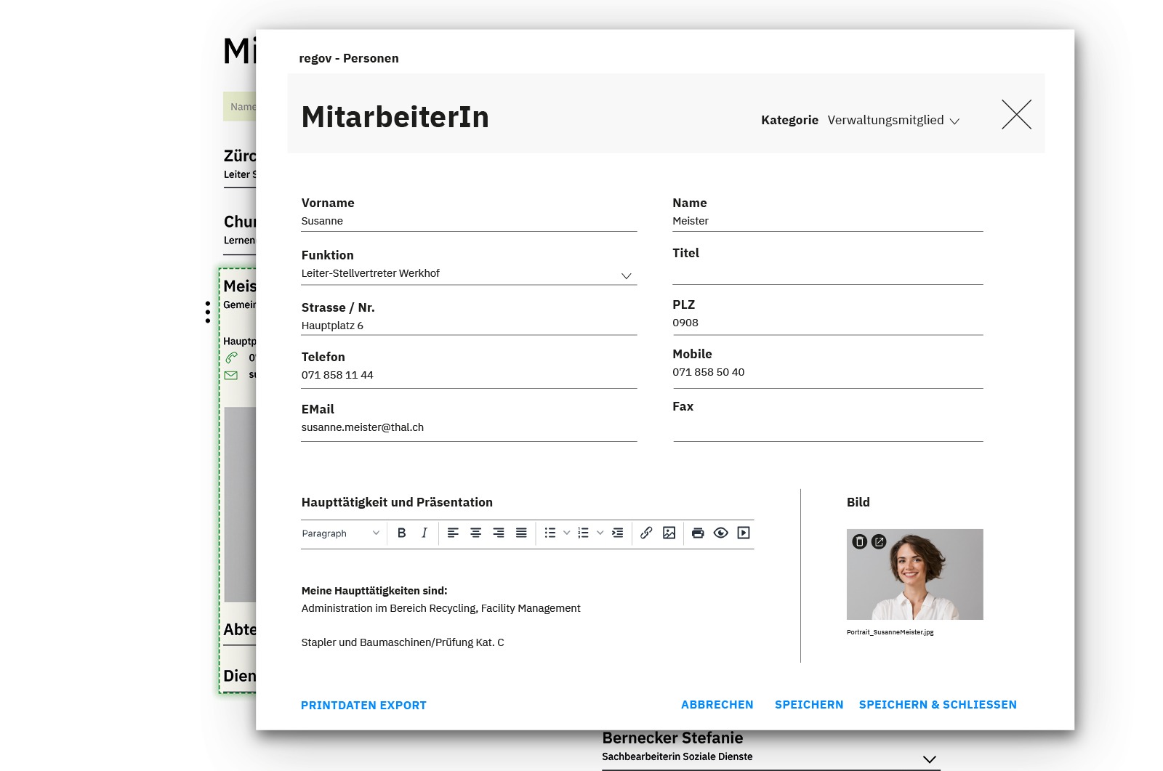The image size is (1163, 771).
Task: Insert an image into the text editor
Action: pyautogui.click(x=669, y=533)
